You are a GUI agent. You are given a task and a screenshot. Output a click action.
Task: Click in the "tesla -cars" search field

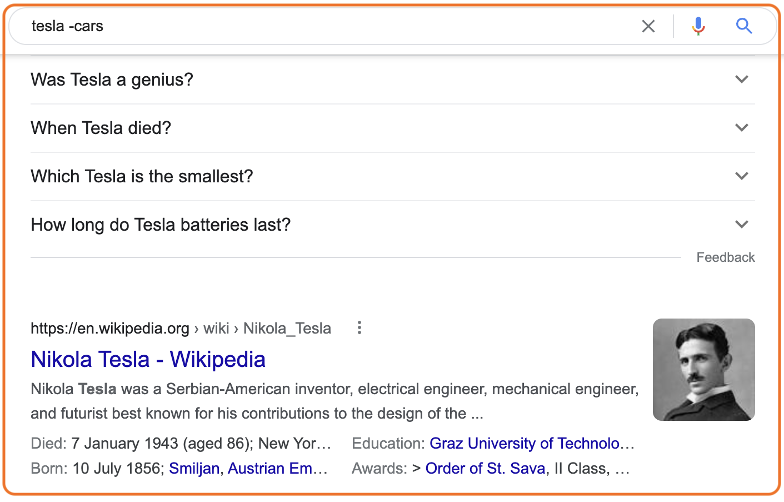coord(328,26)
